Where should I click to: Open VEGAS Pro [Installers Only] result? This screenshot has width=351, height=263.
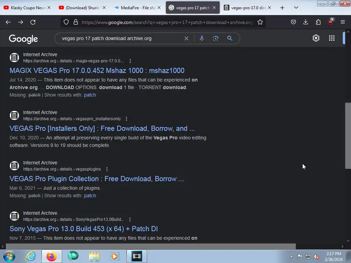(102, 128)
